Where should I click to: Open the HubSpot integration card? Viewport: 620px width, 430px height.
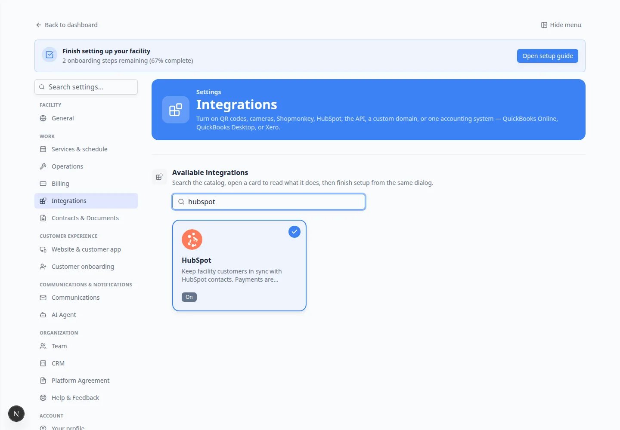(x=239, y=266)
